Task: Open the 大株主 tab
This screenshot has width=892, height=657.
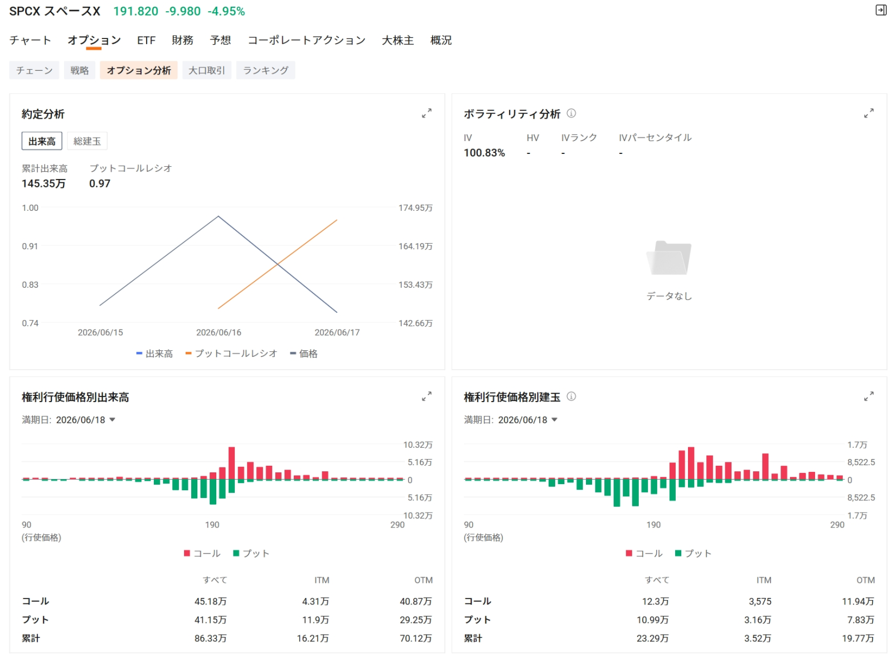Action: pyautogui.click(x=398, y=40)
